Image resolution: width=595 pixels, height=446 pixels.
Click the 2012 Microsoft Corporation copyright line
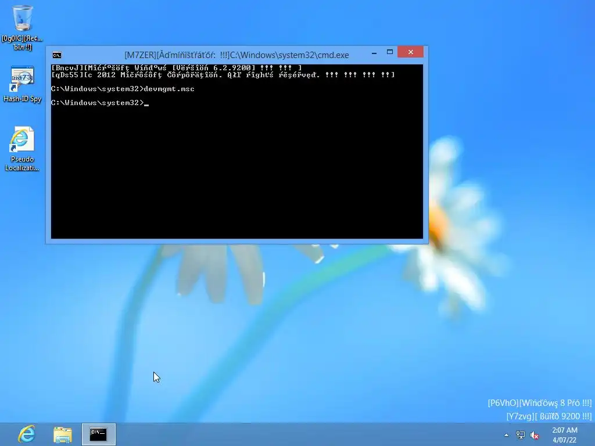point(223,75)
